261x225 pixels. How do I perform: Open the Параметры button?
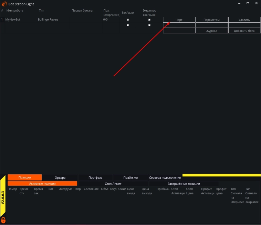(211, 20)
